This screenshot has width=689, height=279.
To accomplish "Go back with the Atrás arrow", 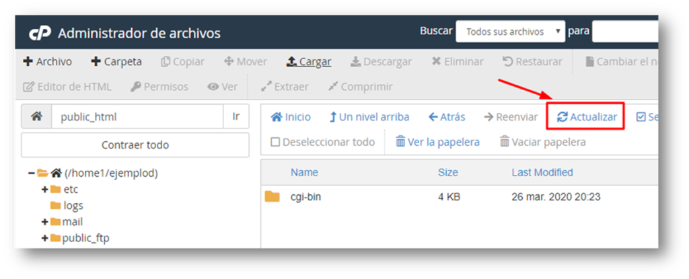I will click(x=447, y=117).
